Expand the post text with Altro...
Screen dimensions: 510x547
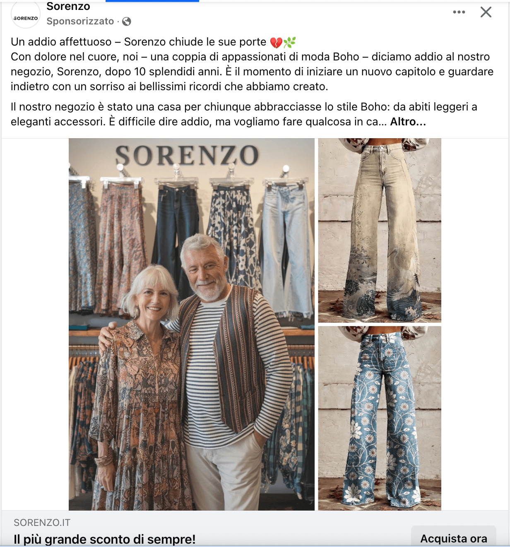tap(408, 122)
